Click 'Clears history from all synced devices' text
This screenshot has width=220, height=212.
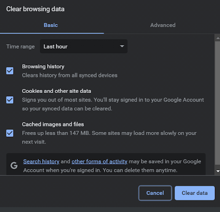pyautogui.click(x=70, y=75)
